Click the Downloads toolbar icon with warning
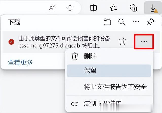 point(153,8)
